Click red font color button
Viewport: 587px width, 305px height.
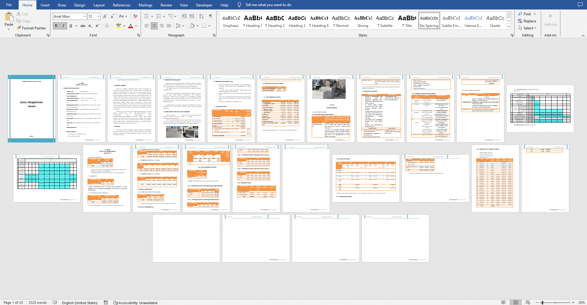coord(131,26)
